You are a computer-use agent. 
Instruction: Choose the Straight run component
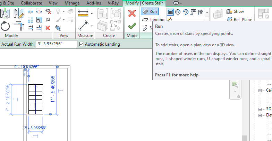click(x=170, y=12)
